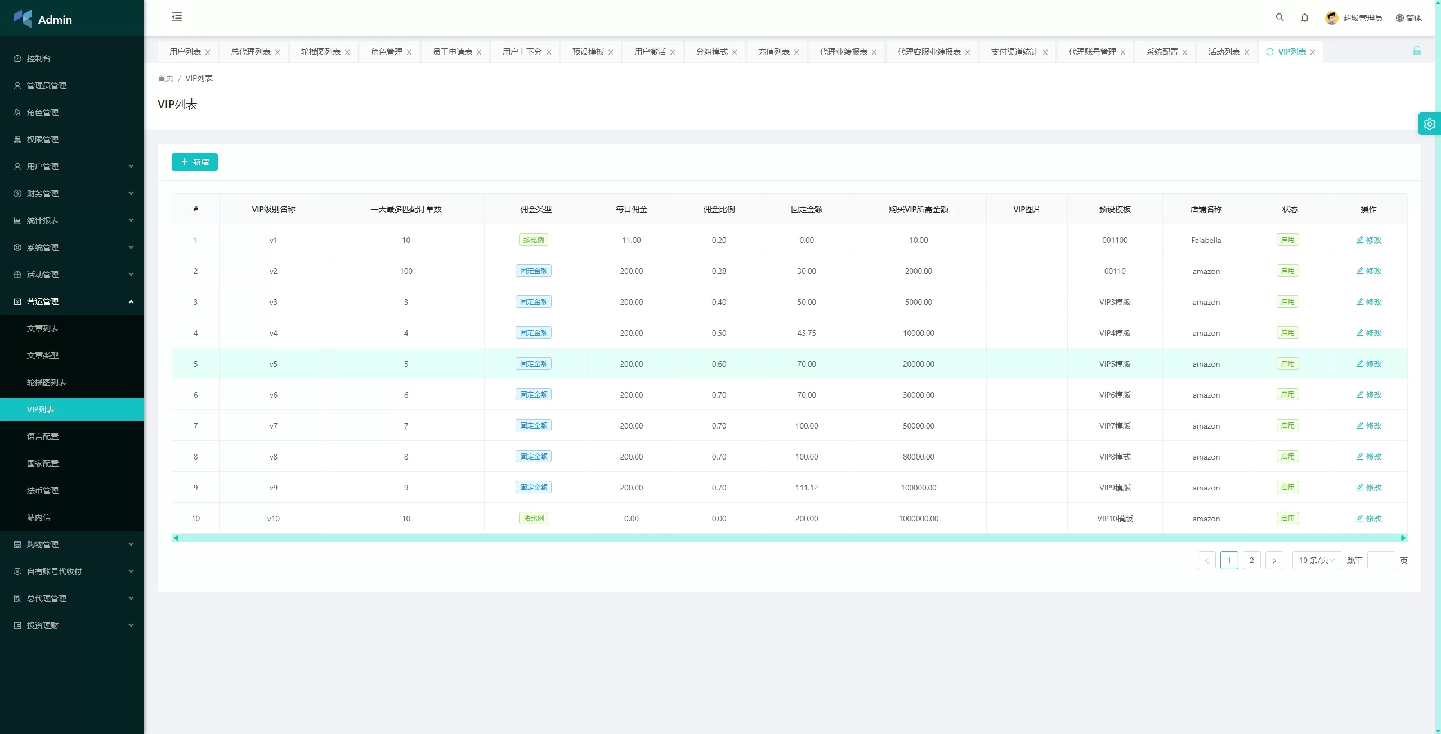Screen dimensions: 1441x734
Task: Click the 超级管理员 avatar
Action: pos(1331,18)
